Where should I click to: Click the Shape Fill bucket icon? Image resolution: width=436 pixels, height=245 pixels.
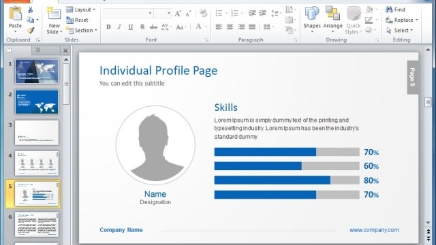coord(369,10)
